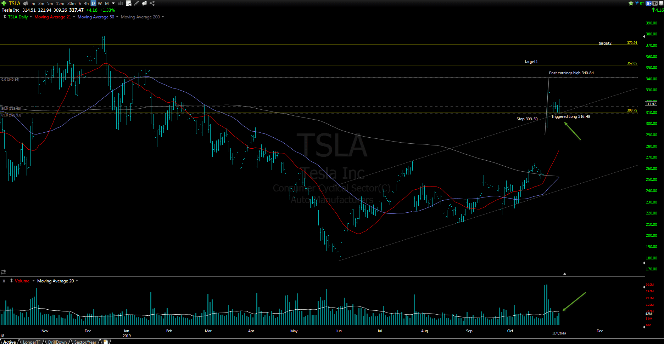
Task: Click the Stop 309.50 annotation
Action: click(x=527, y=119)
